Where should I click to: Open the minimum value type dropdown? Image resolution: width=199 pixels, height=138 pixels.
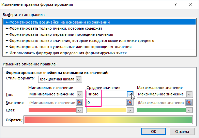(x=79, y=94)
